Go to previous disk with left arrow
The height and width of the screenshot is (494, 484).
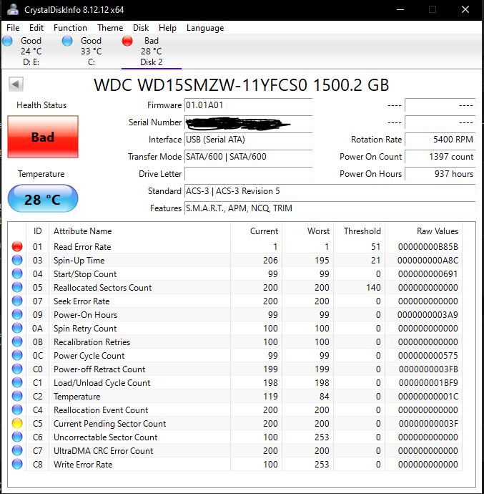point(15,84)
